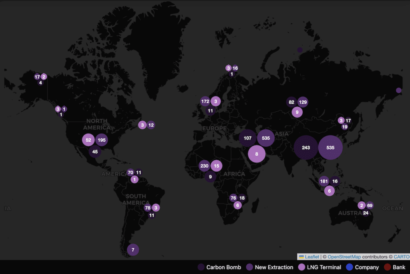Screen dimensions: 410x274
Task: Click the 52 LNG Terminal cluster in USA
Action: click(x=88, y=140)
